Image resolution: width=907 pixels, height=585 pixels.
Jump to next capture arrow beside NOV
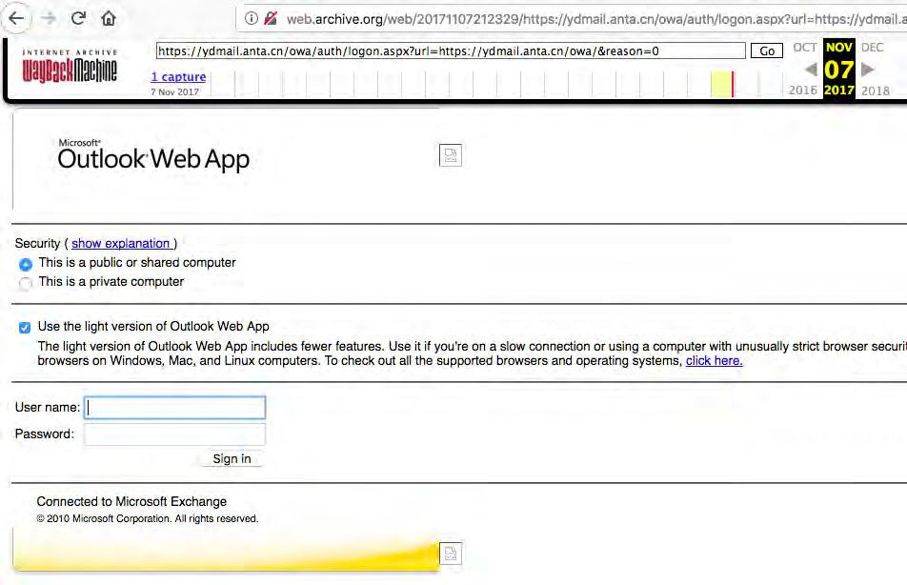click(867, 70)
